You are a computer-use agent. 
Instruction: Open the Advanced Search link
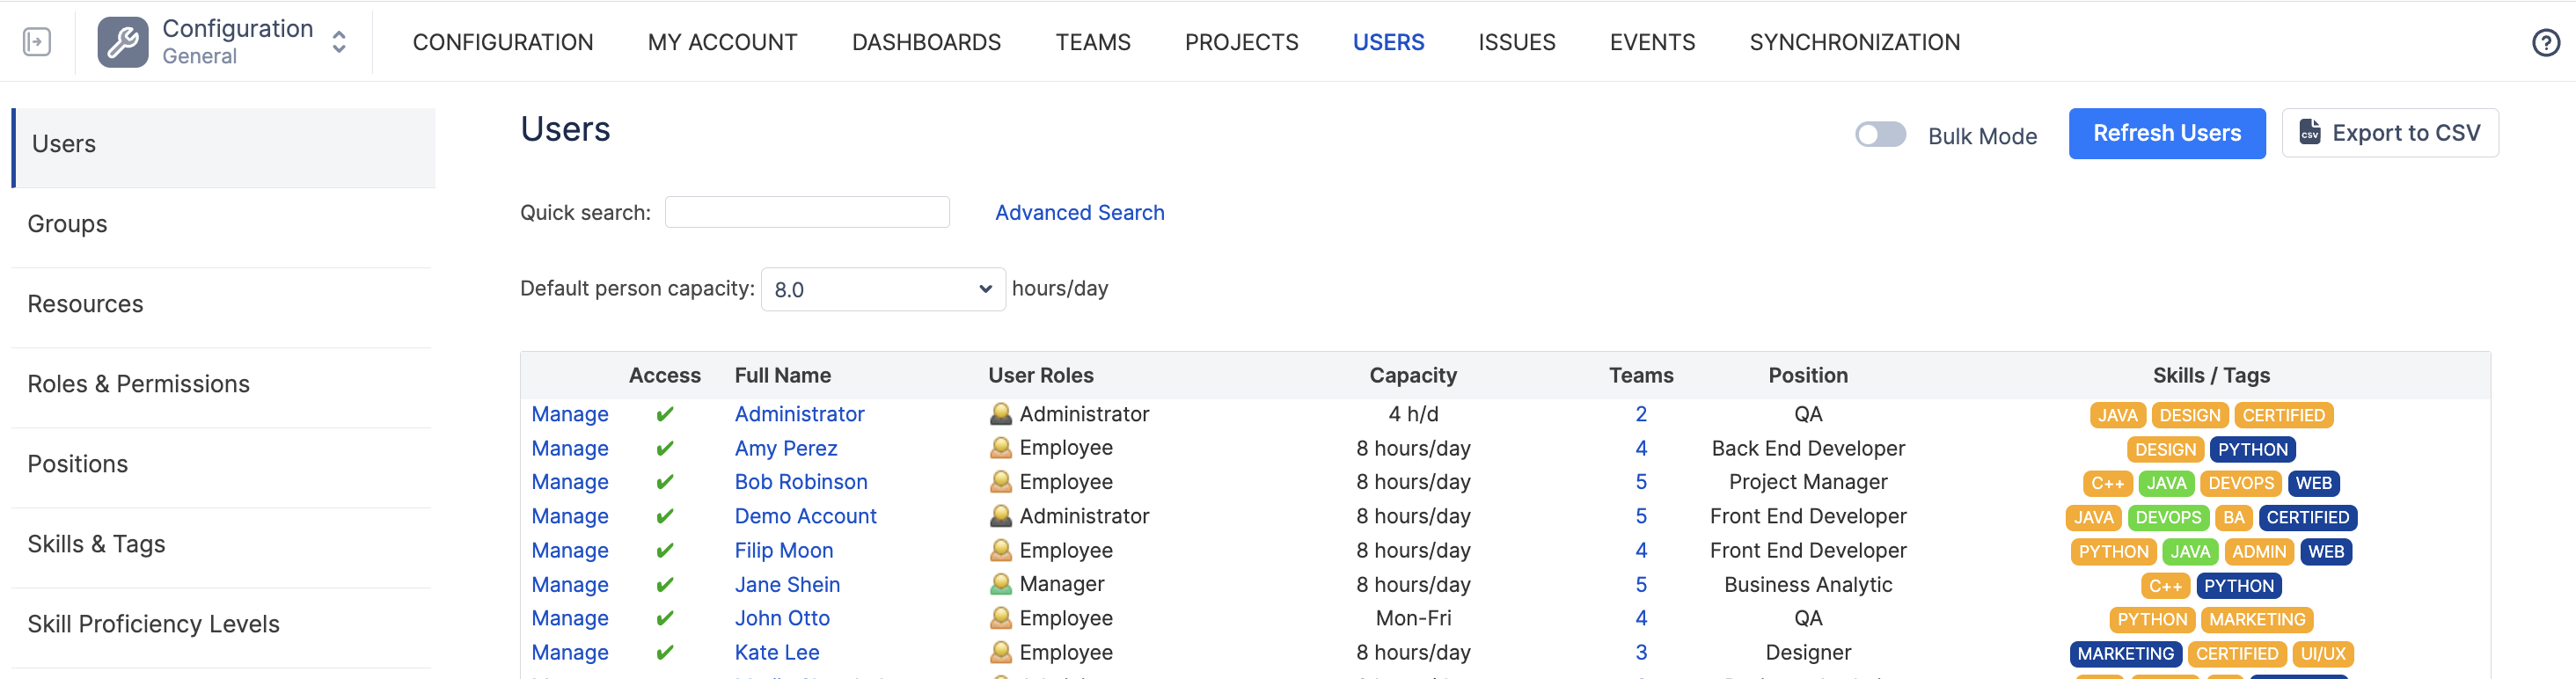click(1079, 213)
